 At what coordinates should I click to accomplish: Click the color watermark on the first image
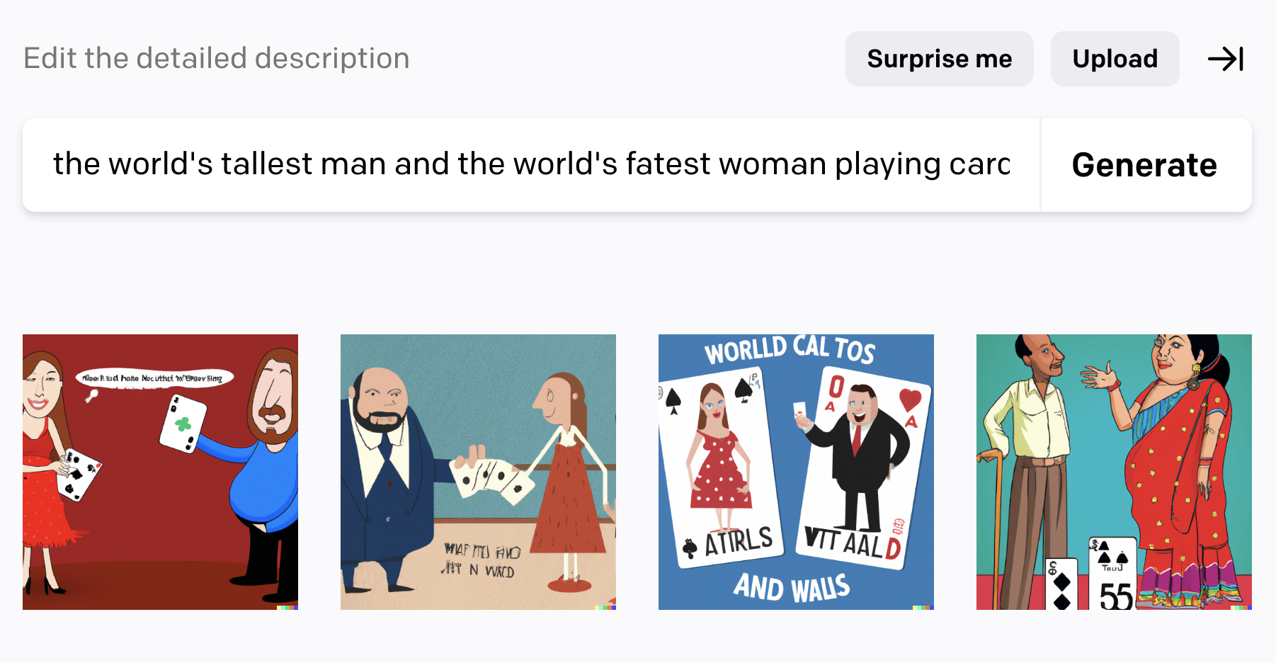pos(287,607)
